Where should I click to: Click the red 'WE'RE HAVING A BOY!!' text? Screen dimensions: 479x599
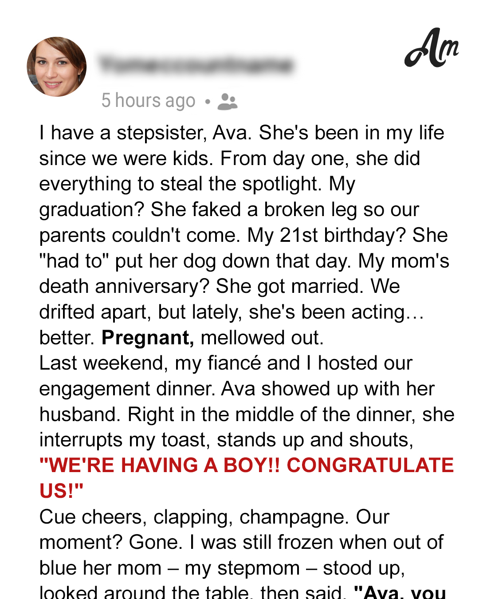[x=160, y=465]
